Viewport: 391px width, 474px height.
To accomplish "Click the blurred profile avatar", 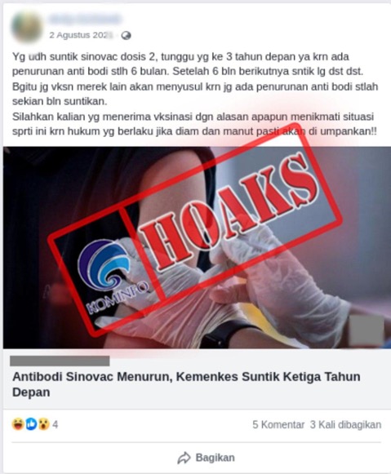I will click(27, 27).
